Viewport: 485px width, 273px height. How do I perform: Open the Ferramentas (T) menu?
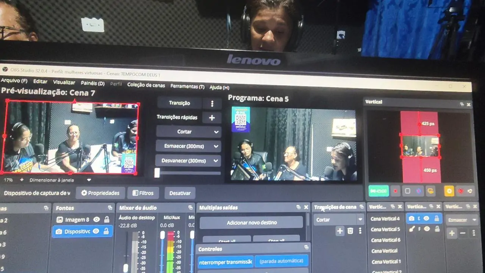187,86
